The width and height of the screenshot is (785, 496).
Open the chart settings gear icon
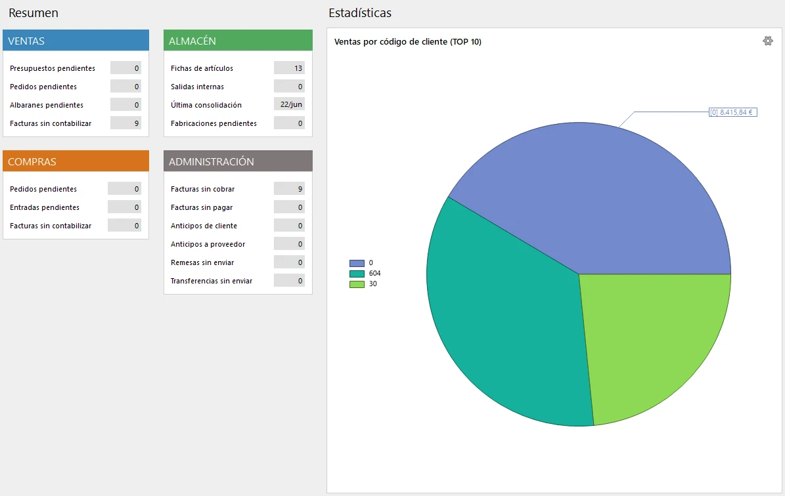767,41
